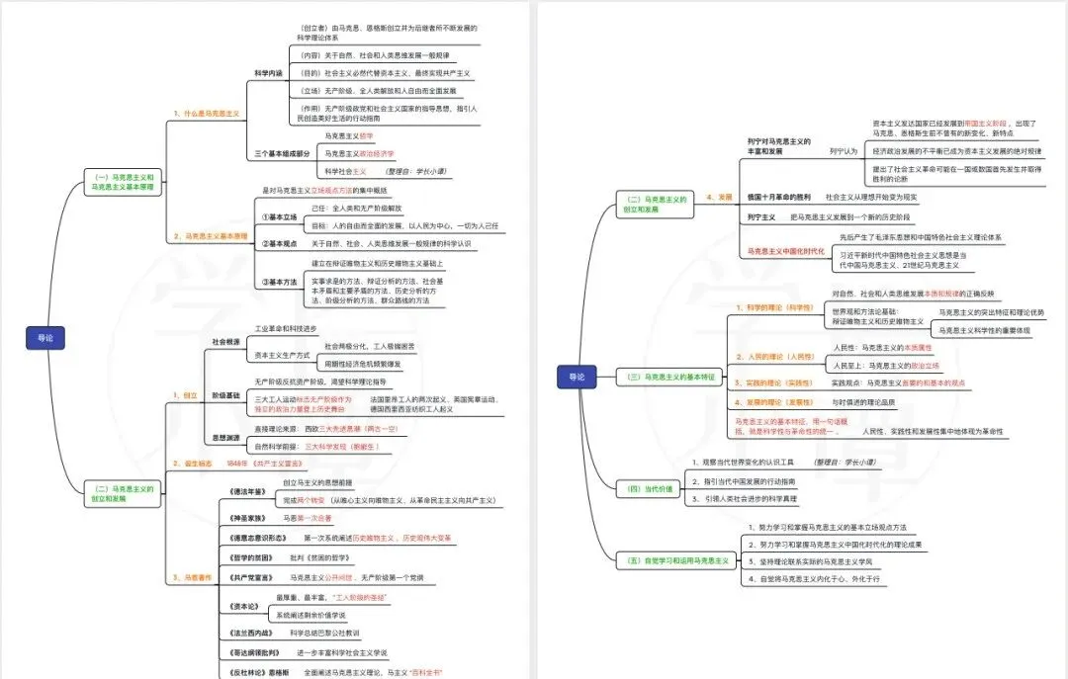The height and width of the screenshot is (679, 1068).
Task: Click the '2、马克思主义基本原理' branch
Action: click(x=211, y=236)
